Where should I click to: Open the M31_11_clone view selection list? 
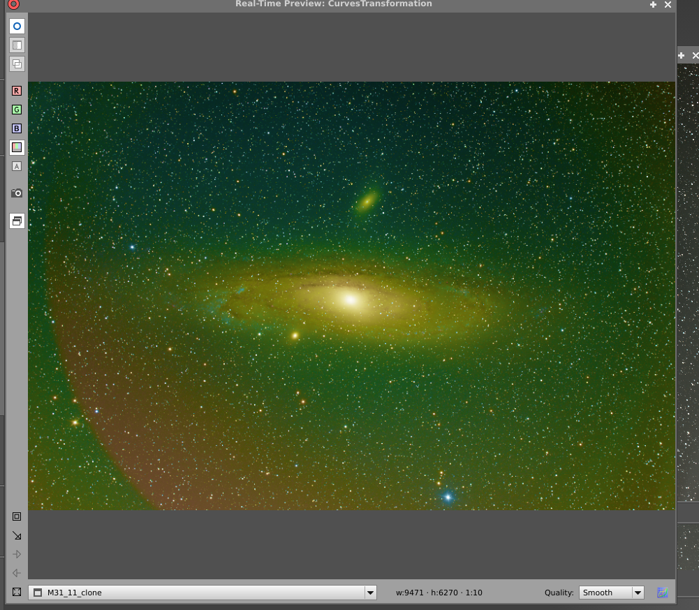tap(203, 593)
